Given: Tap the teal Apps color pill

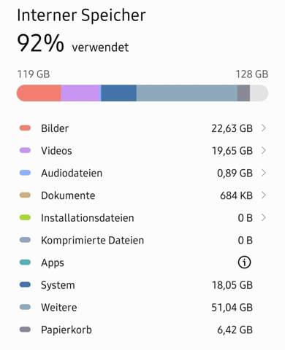Looking at the screenshot, I should tap(25, 262).
